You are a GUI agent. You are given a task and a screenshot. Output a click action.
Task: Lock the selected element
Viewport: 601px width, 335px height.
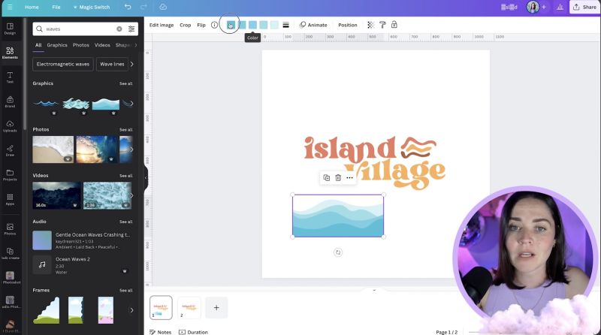tap(394, 25)
